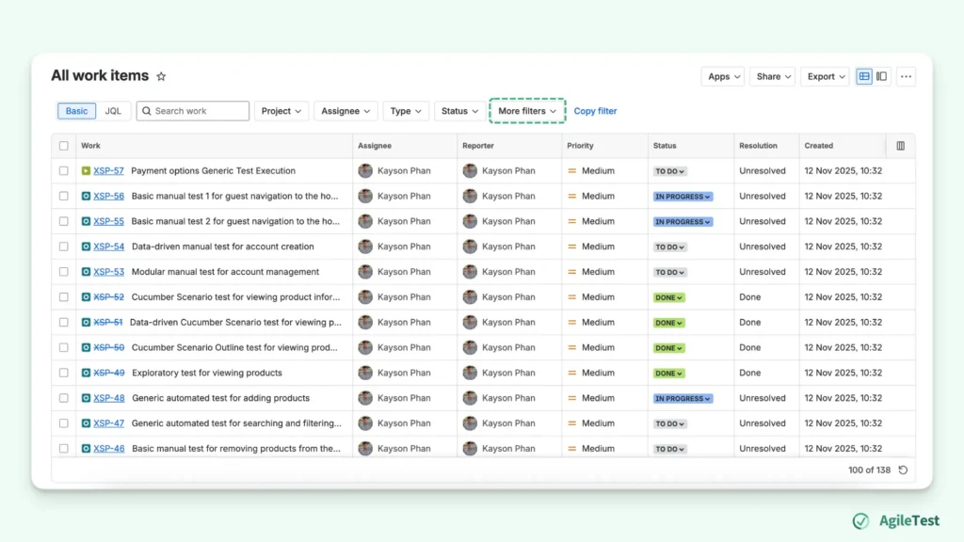Click the search magnifier icon

(146, 111)
